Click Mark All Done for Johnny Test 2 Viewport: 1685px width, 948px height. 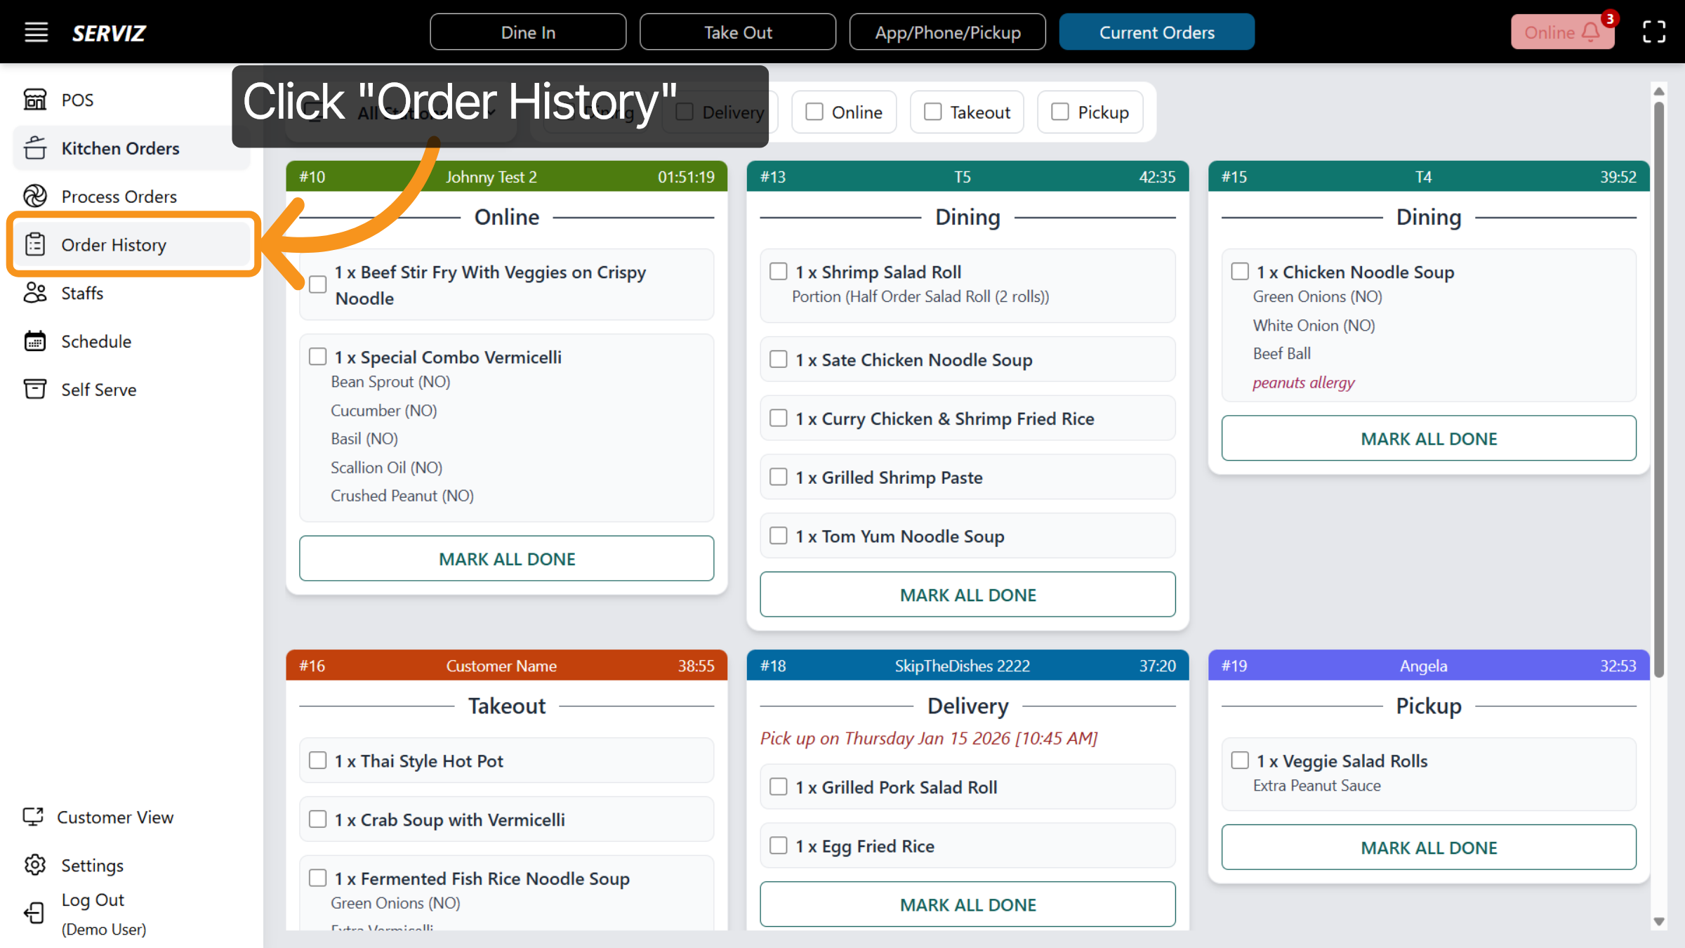pos(506,558)
